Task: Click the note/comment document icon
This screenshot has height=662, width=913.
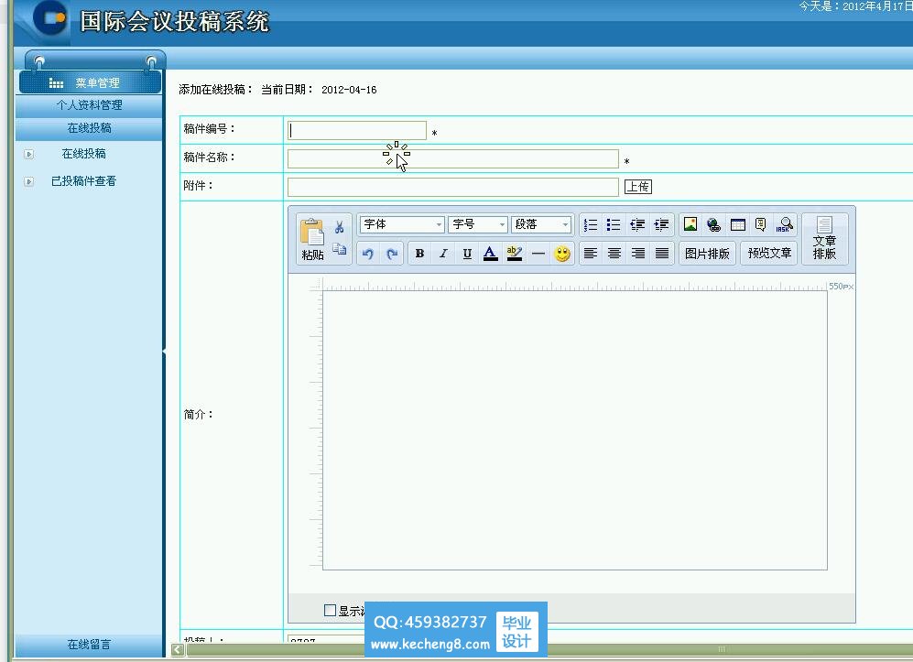Action: coord(760,224)
